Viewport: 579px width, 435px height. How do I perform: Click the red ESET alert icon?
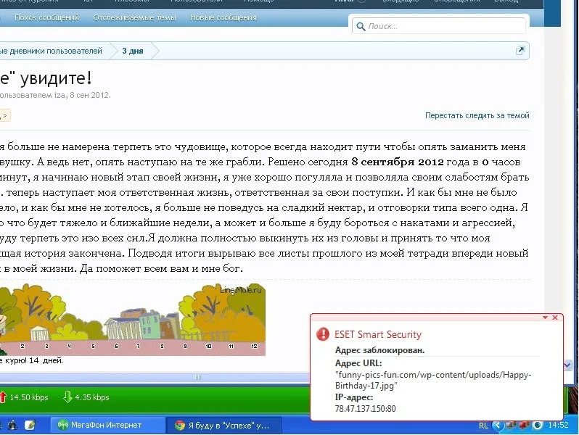[x=323, y=334]
